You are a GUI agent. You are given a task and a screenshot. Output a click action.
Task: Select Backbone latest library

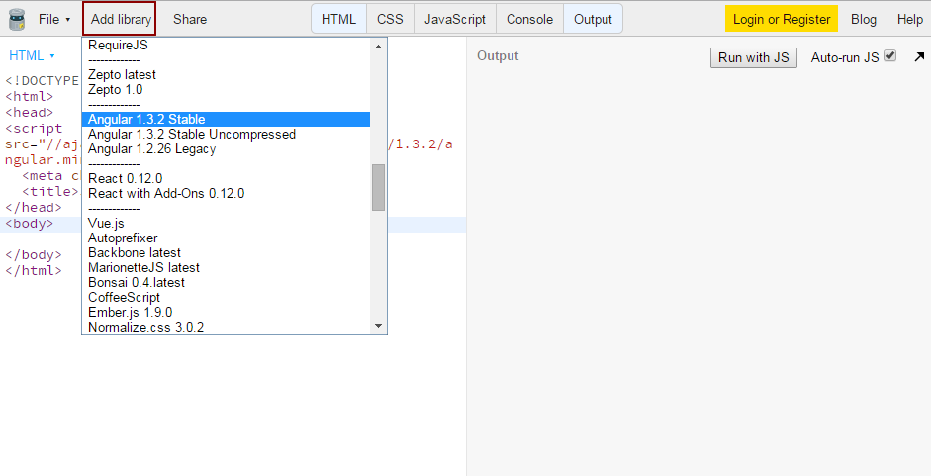tap(226, 253)
